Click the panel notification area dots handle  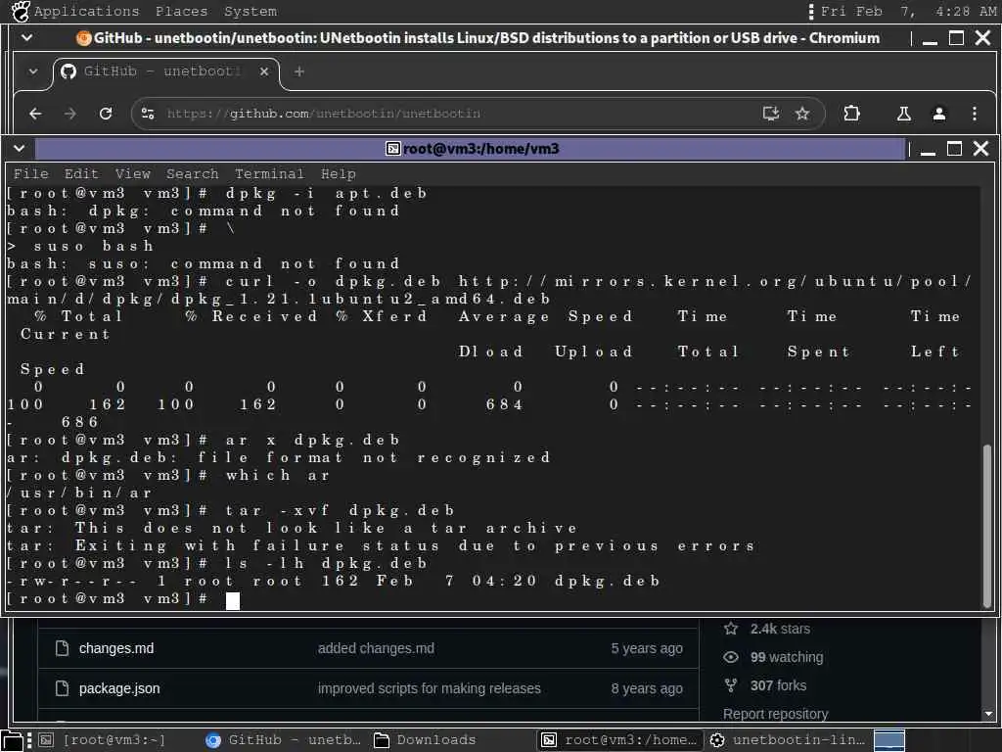(811, 11)
